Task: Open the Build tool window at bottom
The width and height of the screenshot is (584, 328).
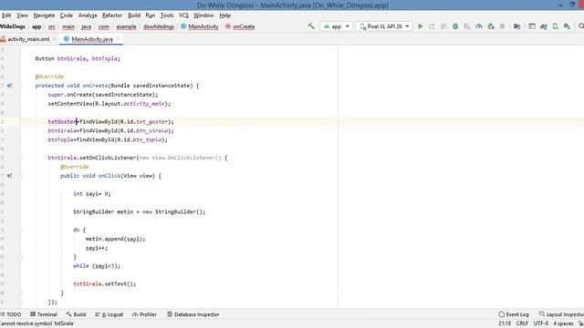Action: tap(76, 314)
